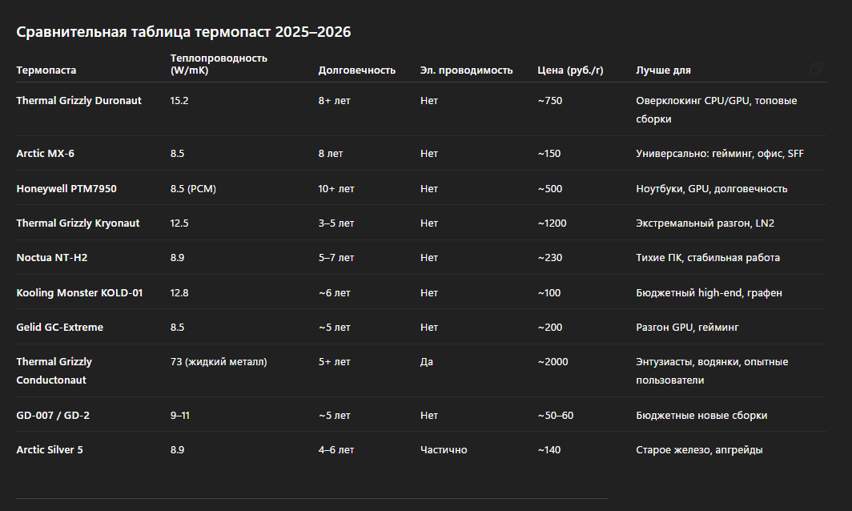Select the "GD-007 / GD-2" row name

[53, 416]
